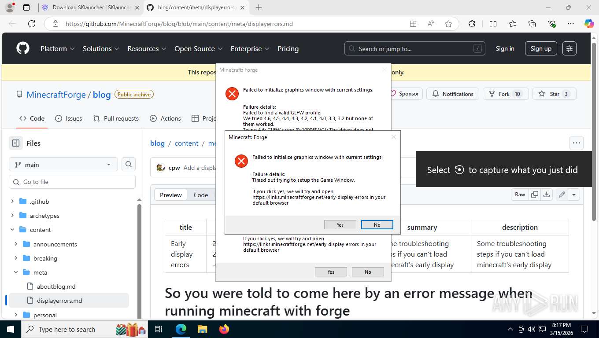Image resolution: width=599 pixels, height=338 pixels.
Task: Collapse the content folder
Action: [x=12, y=230]
